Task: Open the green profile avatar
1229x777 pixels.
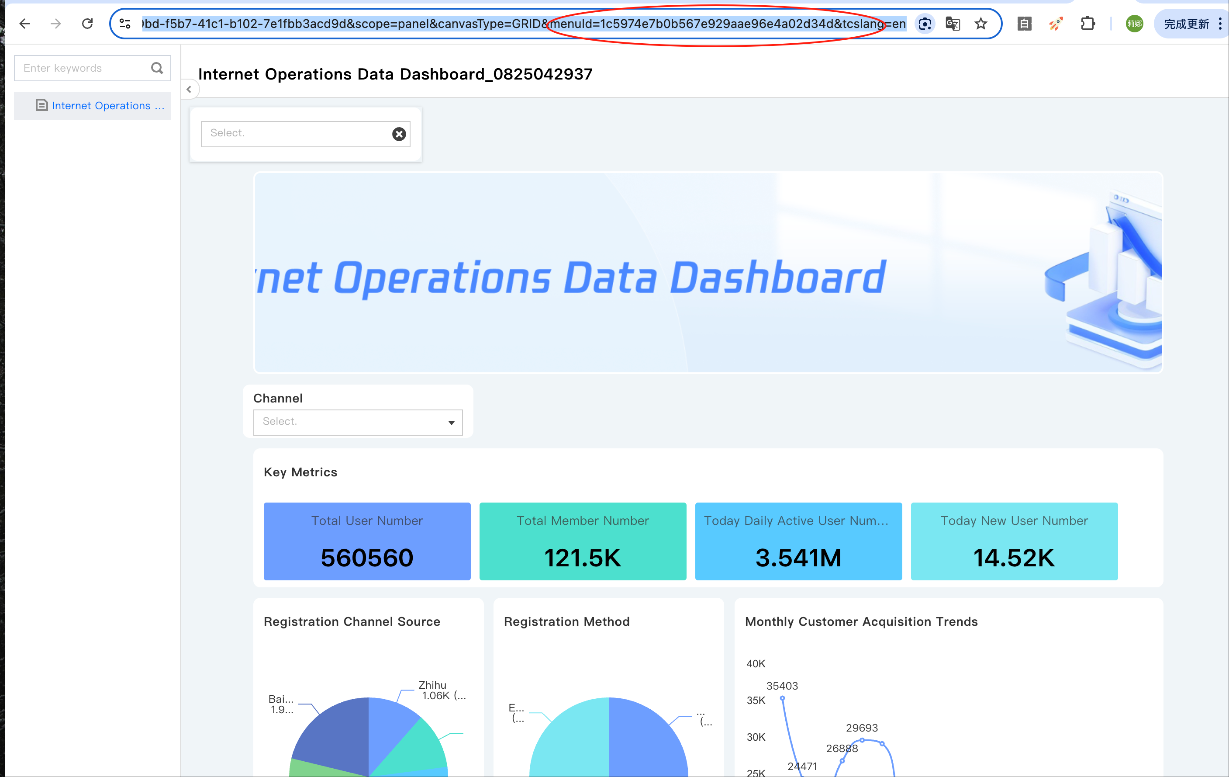Action: pos(1134,24)
